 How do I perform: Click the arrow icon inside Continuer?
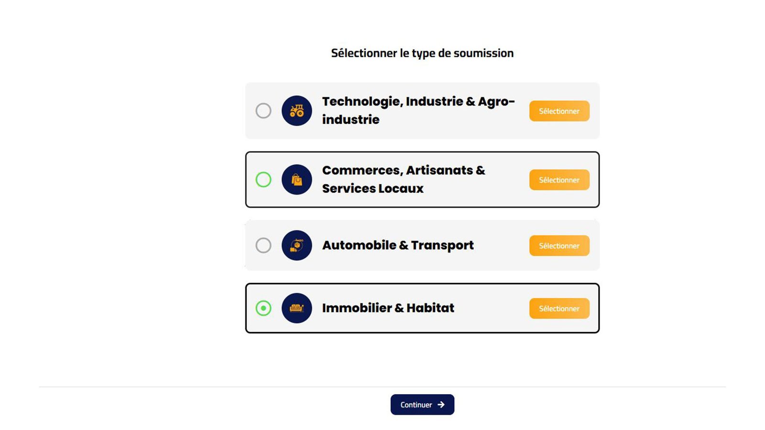pos(441,405)
